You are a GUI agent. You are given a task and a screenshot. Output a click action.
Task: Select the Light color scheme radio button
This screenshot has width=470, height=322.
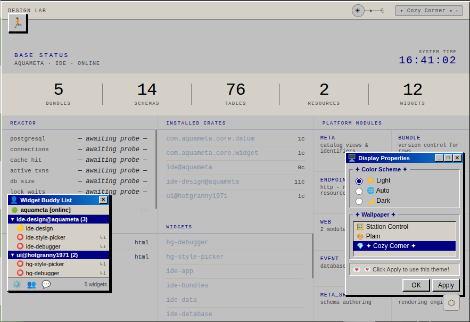pos(359,181)
